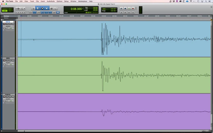Enable Grid edit mode

click(10, 11)
